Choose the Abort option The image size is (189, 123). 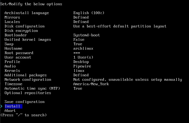pyautogui.click(x=10, y=111)
